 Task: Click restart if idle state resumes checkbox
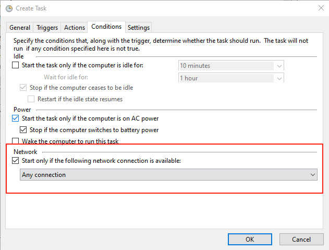click(x=31, y=99)
